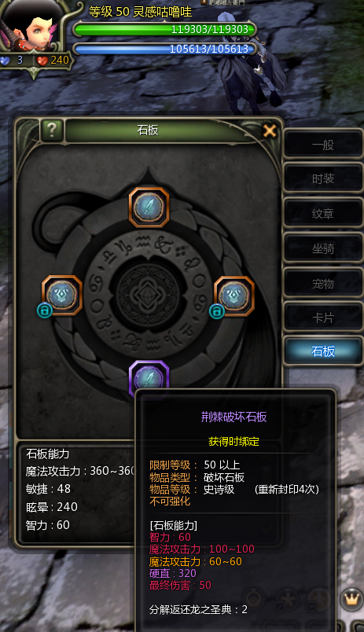This screenshot has height=632, width=364.
Task: Click the question mark help icon
Action: click(52, 130)
